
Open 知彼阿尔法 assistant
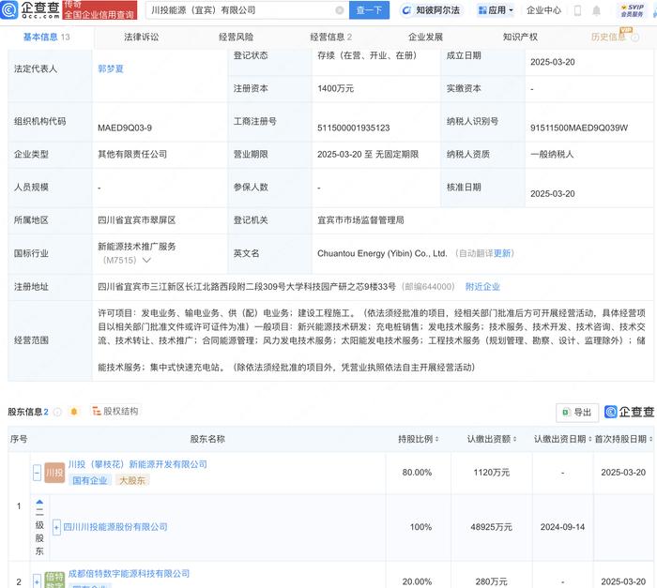431,10
